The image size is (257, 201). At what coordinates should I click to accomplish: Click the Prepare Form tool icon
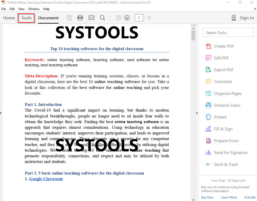coord(208,141)
